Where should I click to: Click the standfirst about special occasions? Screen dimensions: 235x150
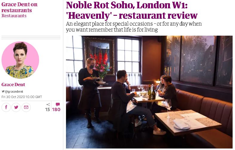click(x=134, y=27)
